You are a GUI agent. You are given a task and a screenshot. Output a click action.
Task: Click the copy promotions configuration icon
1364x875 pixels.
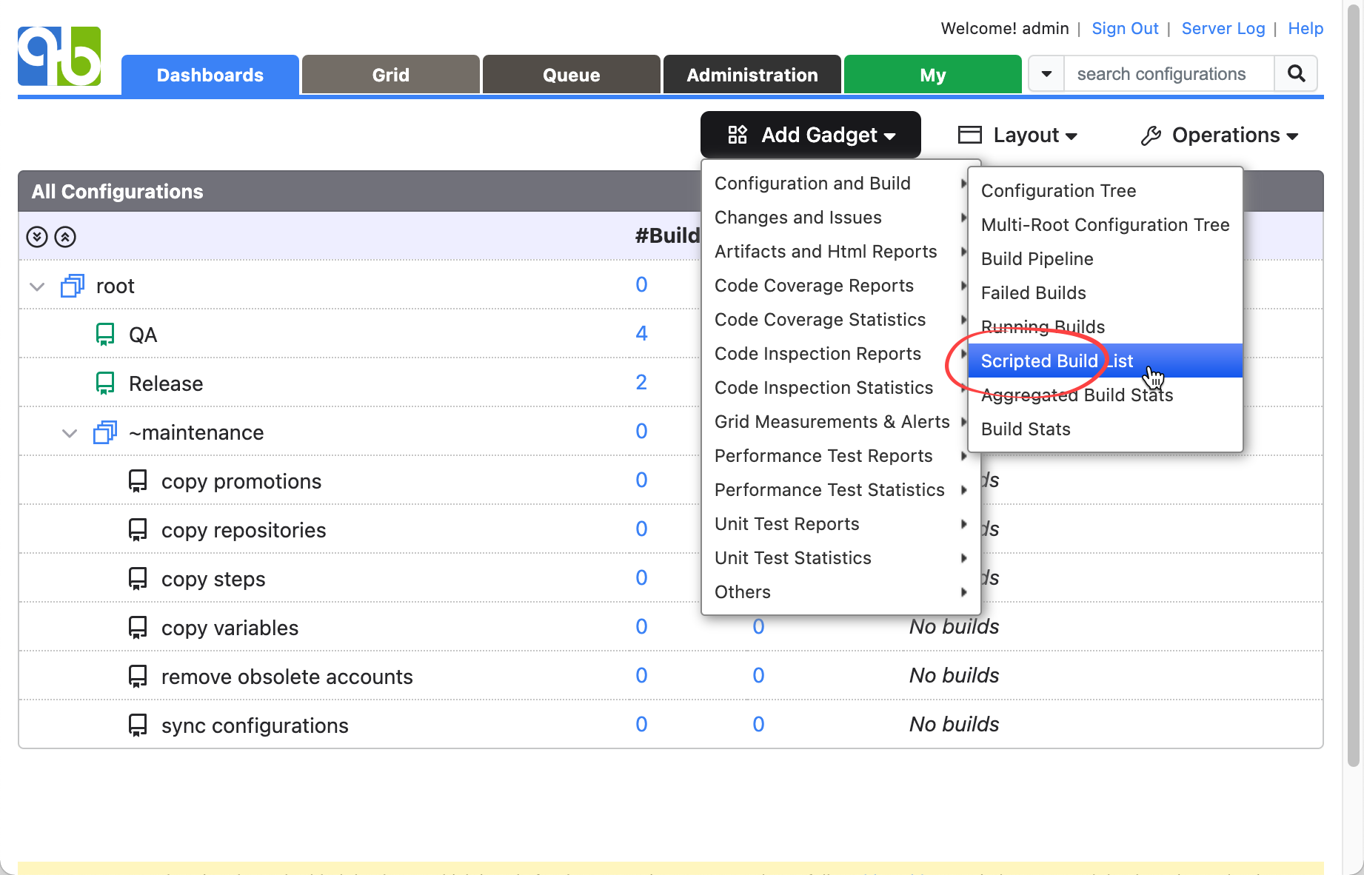(x=138, y=481)
